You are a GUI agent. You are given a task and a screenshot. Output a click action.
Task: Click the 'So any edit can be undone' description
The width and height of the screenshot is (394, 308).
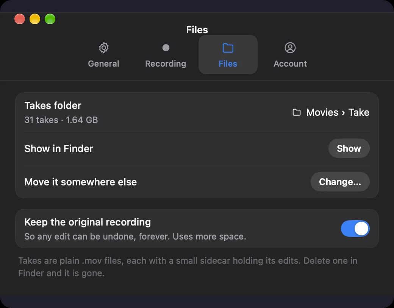point(135,236)
